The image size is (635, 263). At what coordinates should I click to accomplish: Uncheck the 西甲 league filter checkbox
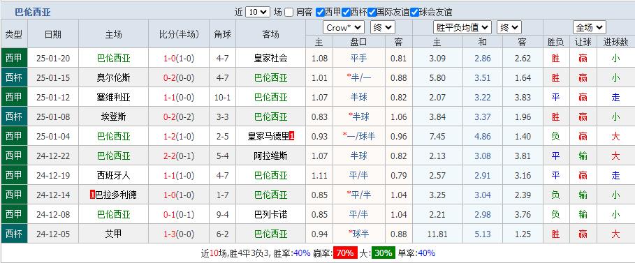pyautogui.click(x=320, y=12)
